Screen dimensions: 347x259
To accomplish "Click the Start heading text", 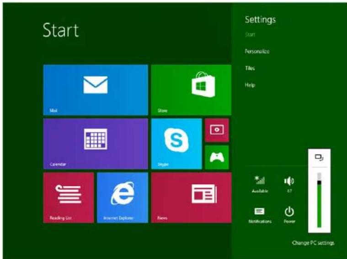I will (x=61, y=30).
